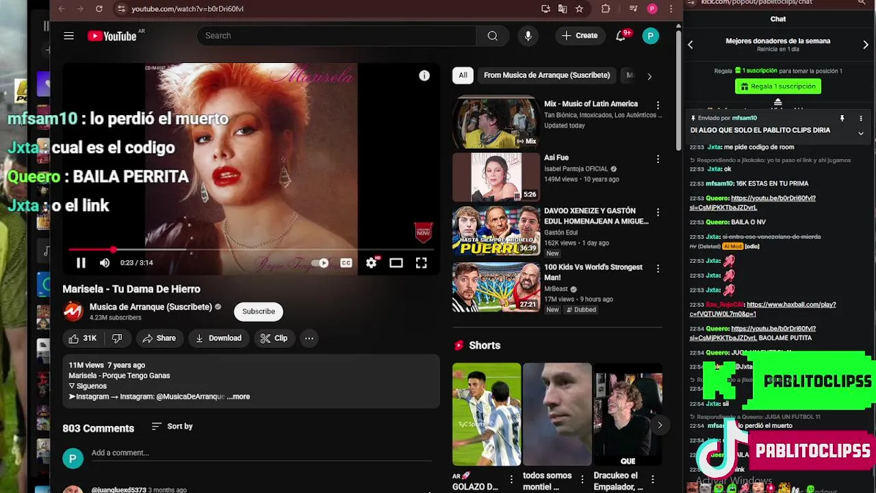Open more actions three dots below video
The image size is (876, 493).
tap(309, 338)
